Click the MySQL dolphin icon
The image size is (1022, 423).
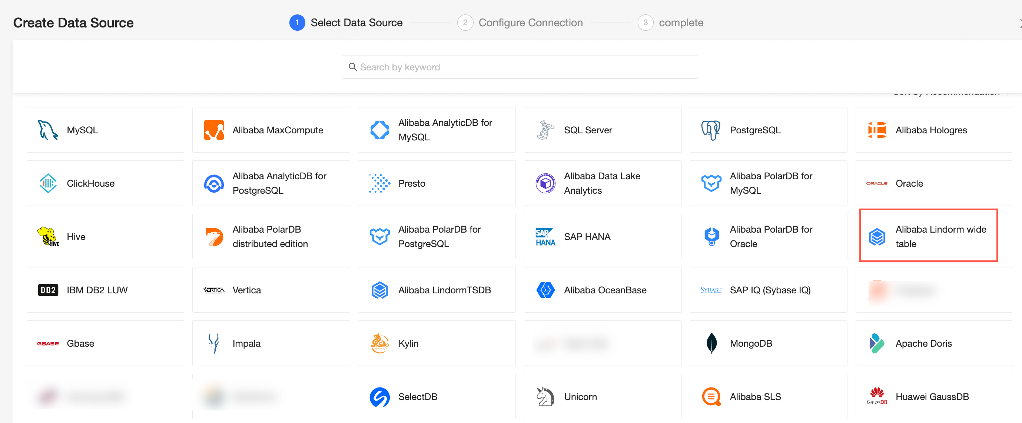point(48,130)
